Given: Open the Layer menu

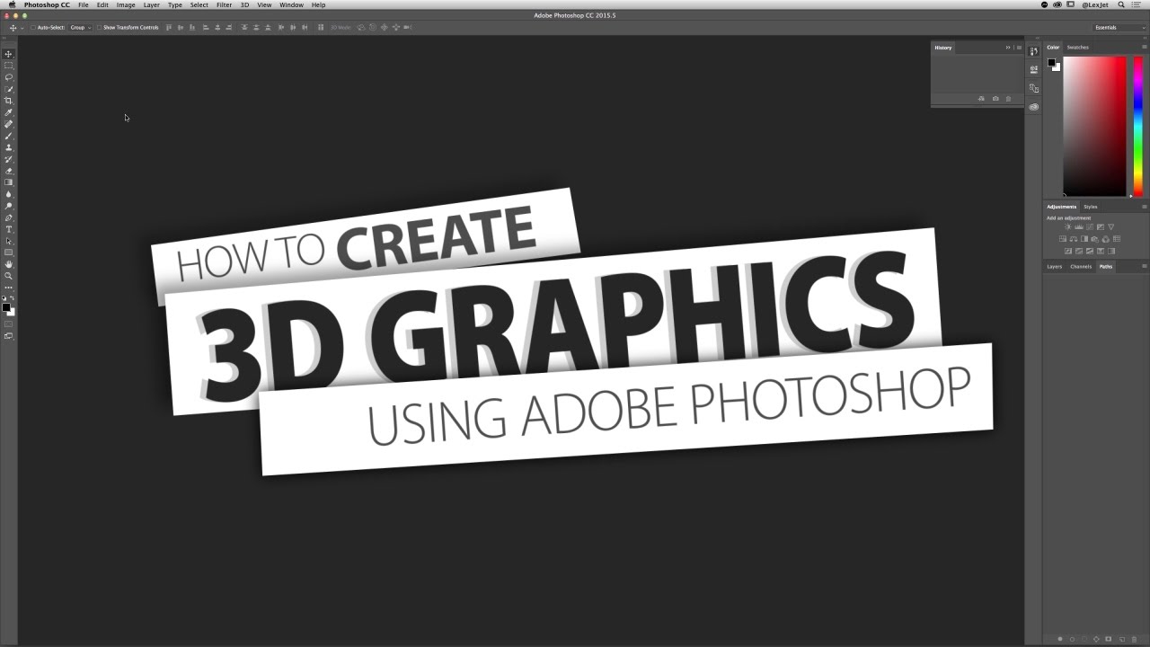Looking at the screenshot, I should click(x=151, y=4).
